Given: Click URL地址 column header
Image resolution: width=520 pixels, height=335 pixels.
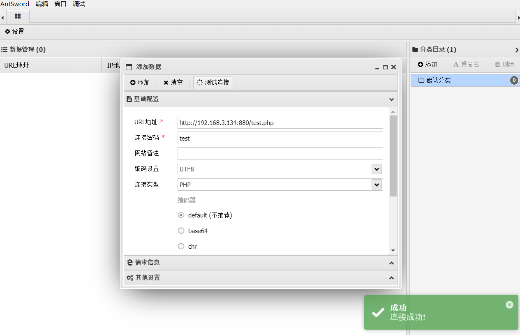Looking at the screenshot, I should pyautogui.click(x=51, y=65).
